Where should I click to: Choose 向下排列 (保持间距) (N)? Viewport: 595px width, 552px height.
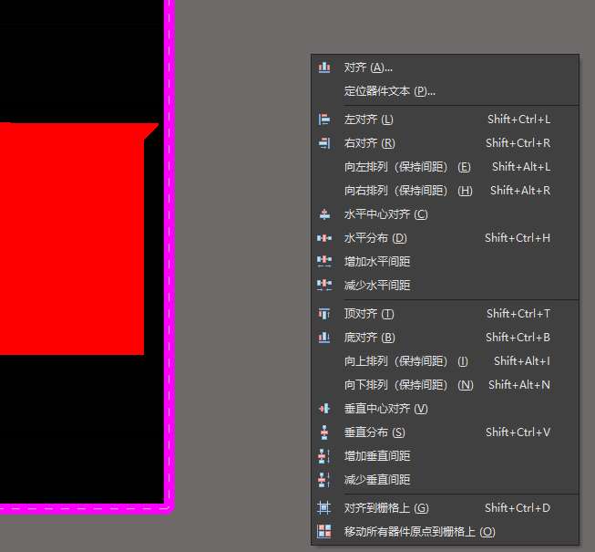445,385
